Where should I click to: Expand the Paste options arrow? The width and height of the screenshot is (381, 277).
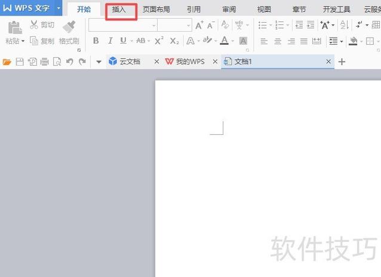click(x=23, y=41)
